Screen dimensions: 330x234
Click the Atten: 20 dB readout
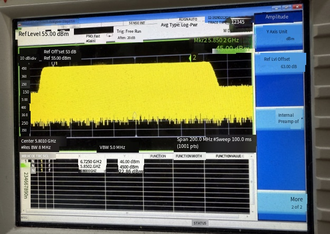coord(126,38)
